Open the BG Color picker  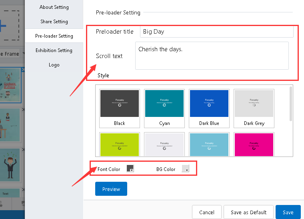tap(185, 169)
